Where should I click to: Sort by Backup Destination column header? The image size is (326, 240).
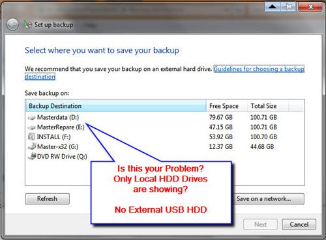click(x=116, y=106)
